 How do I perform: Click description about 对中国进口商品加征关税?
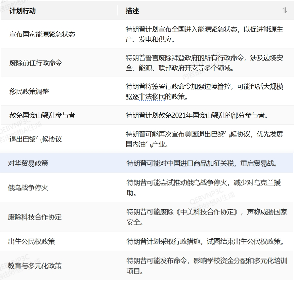point(202,163)
